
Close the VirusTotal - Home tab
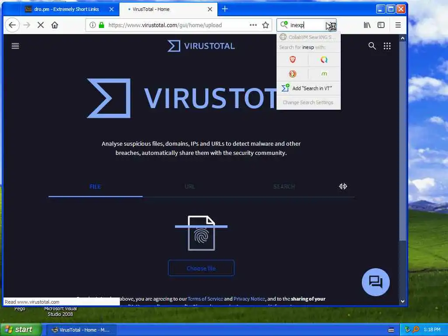click(210, 9)
